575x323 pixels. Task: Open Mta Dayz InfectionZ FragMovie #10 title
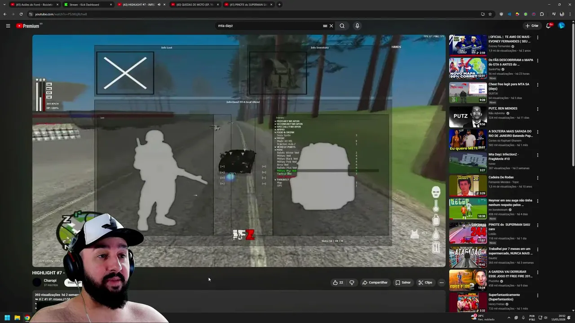(x=504, y=157)
